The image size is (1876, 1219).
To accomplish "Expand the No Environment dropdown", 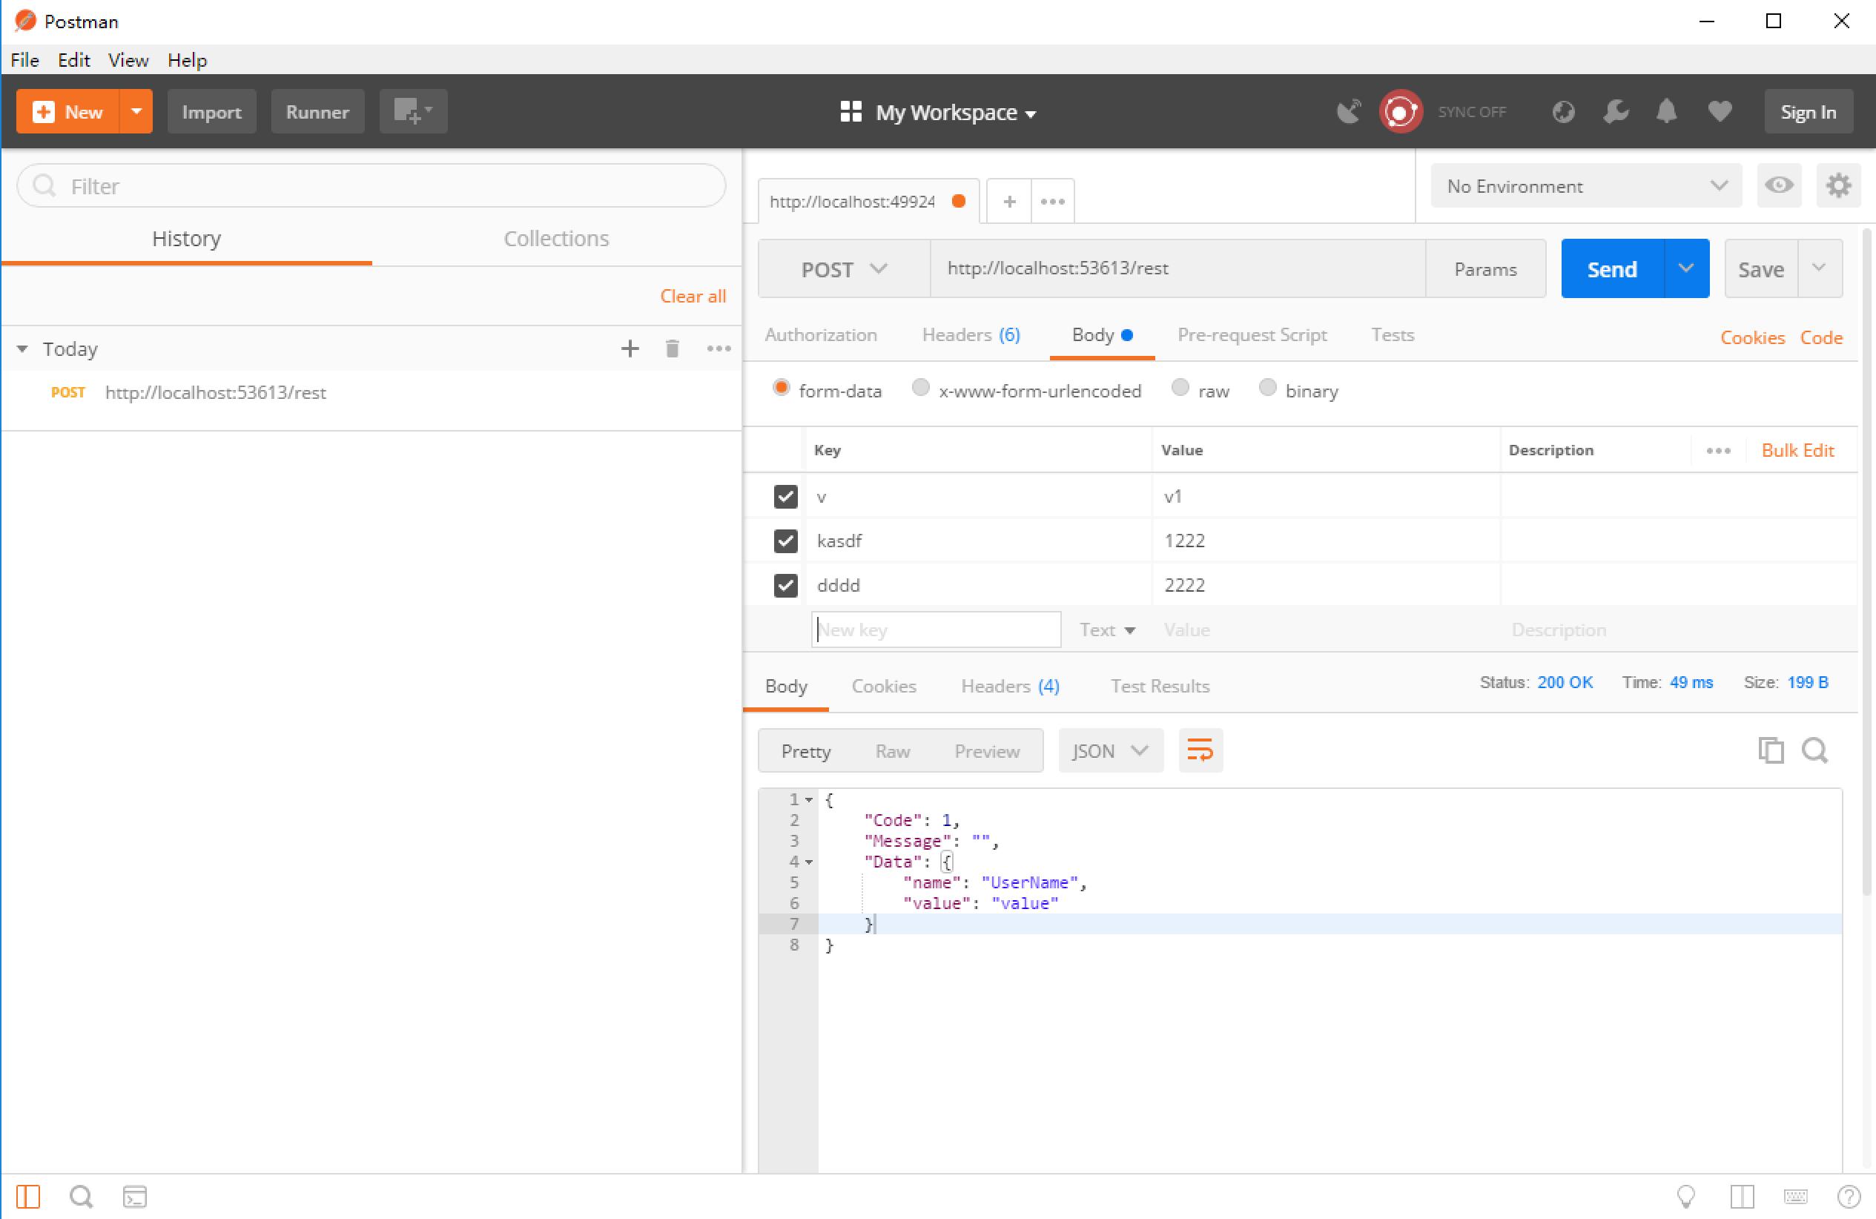I will [x=1585, y=186].
